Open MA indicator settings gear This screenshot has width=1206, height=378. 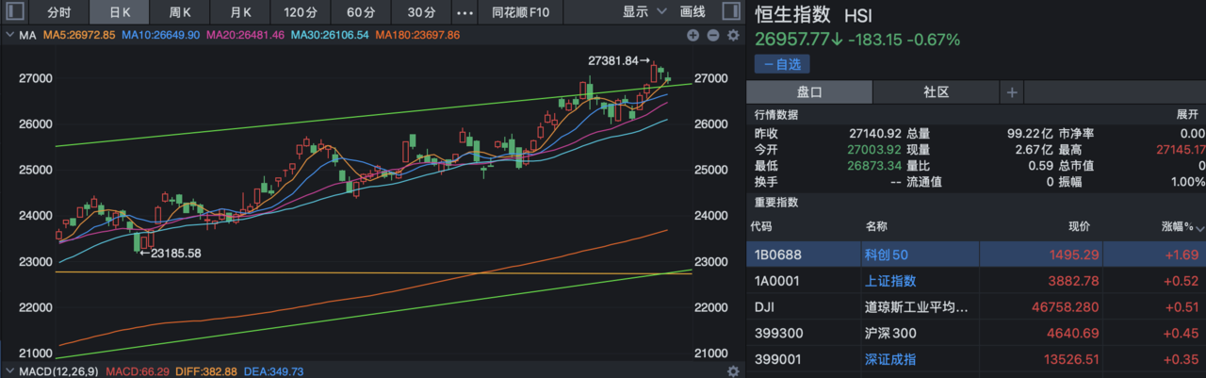tap(733, 36)
